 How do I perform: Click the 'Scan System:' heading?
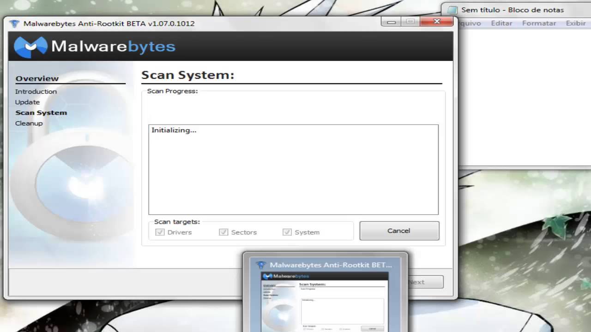188,75
